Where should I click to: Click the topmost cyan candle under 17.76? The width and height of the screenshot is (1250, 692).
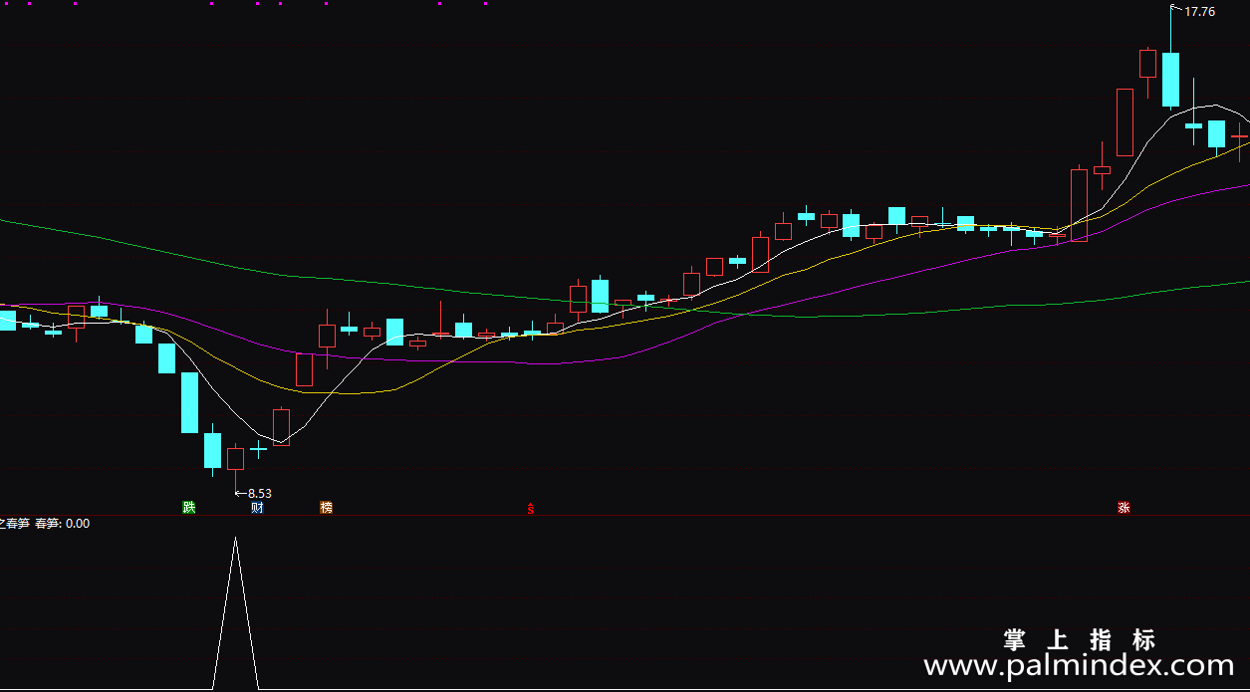click(1170, 80)
